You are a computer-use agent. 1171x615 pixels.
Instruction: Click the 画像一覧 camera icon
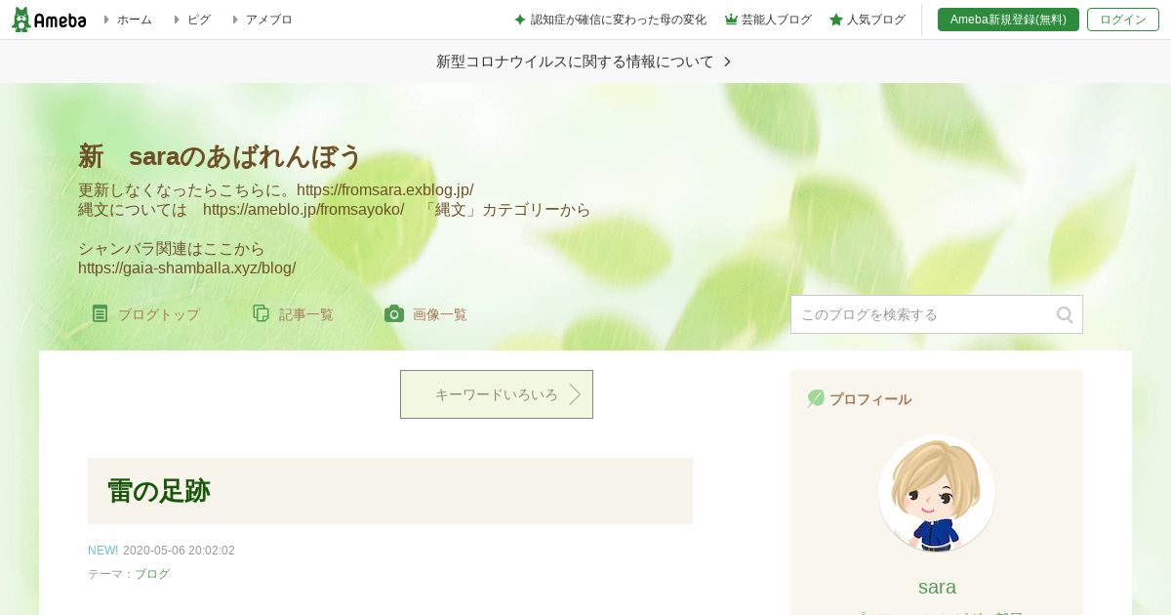point(394,313)
